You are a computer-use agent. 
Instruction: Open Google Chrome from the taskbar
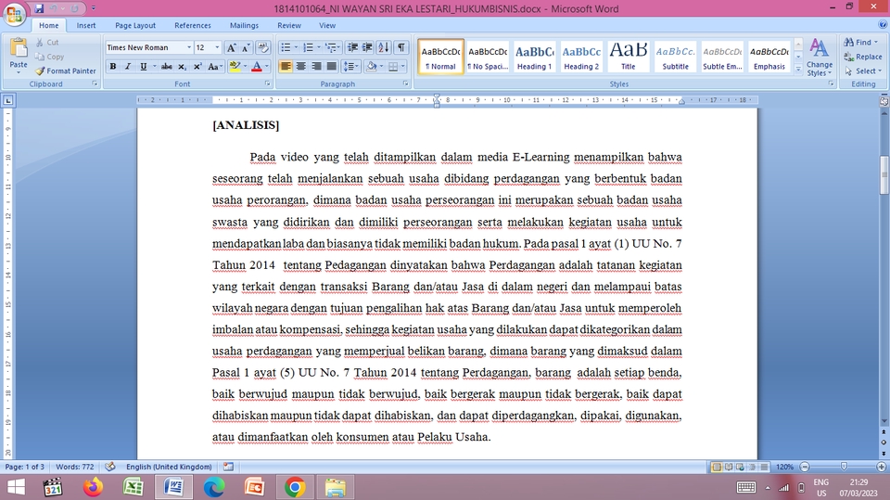(295, 488)
